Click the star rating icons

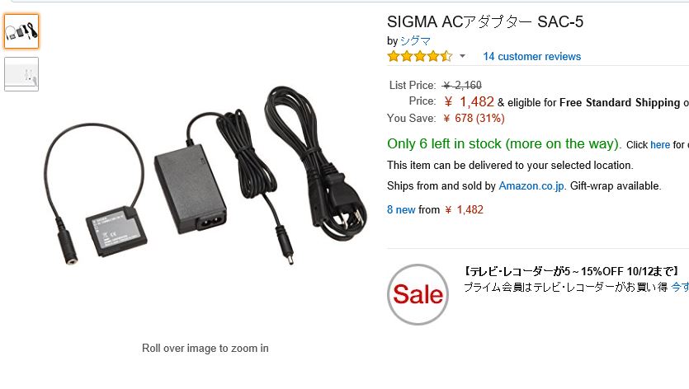tap(420, 56)
